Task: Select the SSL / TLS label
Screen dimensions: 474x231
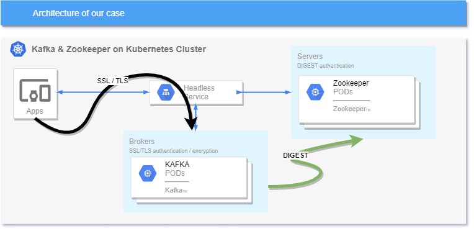Action: [x=112, y=81]
